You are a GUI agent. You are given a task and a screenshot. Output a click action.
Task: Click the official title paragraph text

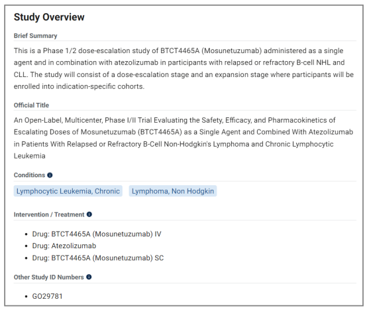(x=183, y=138)
